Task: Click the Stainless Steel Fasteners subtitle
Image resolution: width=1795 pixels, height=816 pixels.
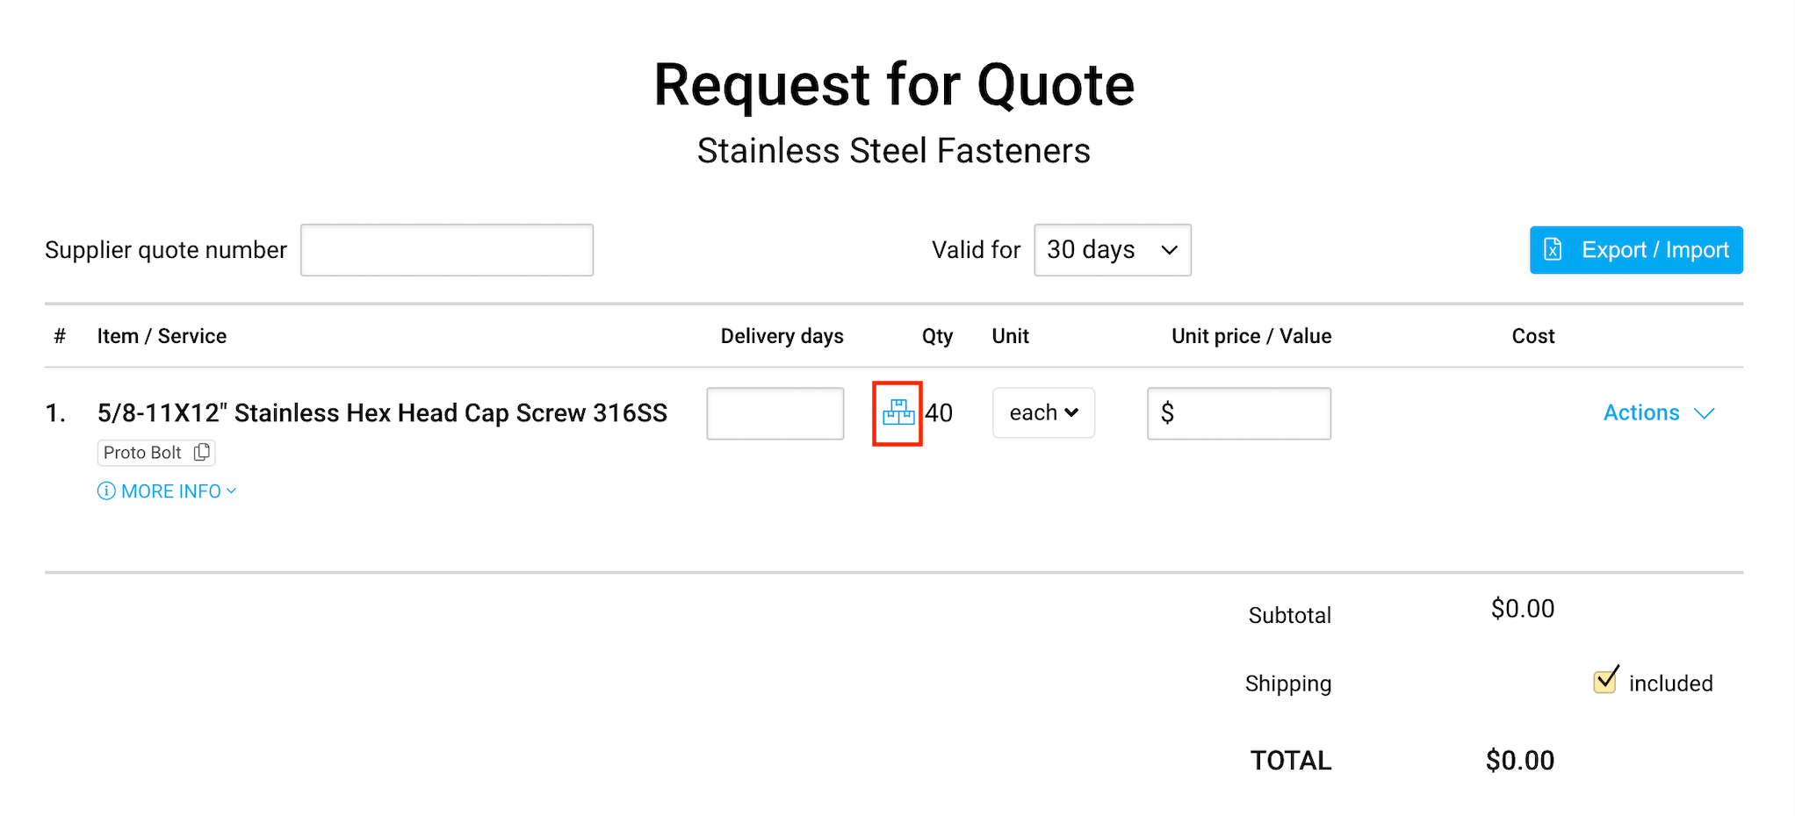Action: [894, 151]
